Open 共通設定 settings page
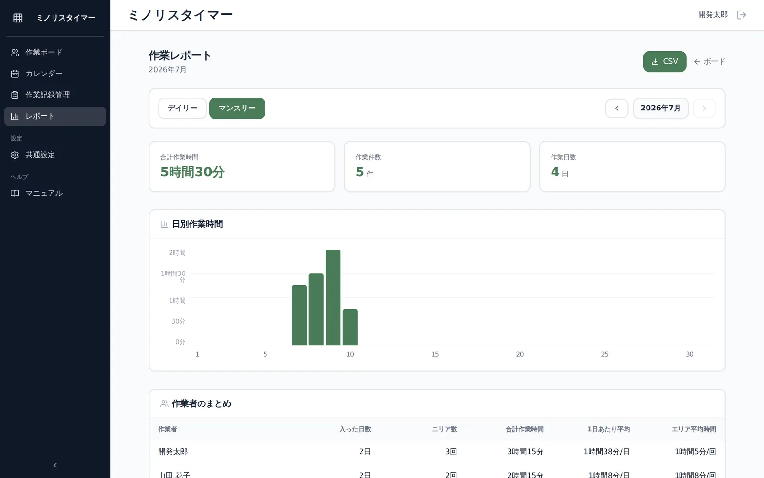The image size is (764, 478). pos(55,155)
